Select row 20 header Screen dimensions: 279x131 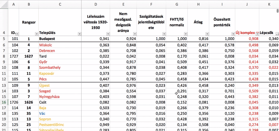pos(4,125)
